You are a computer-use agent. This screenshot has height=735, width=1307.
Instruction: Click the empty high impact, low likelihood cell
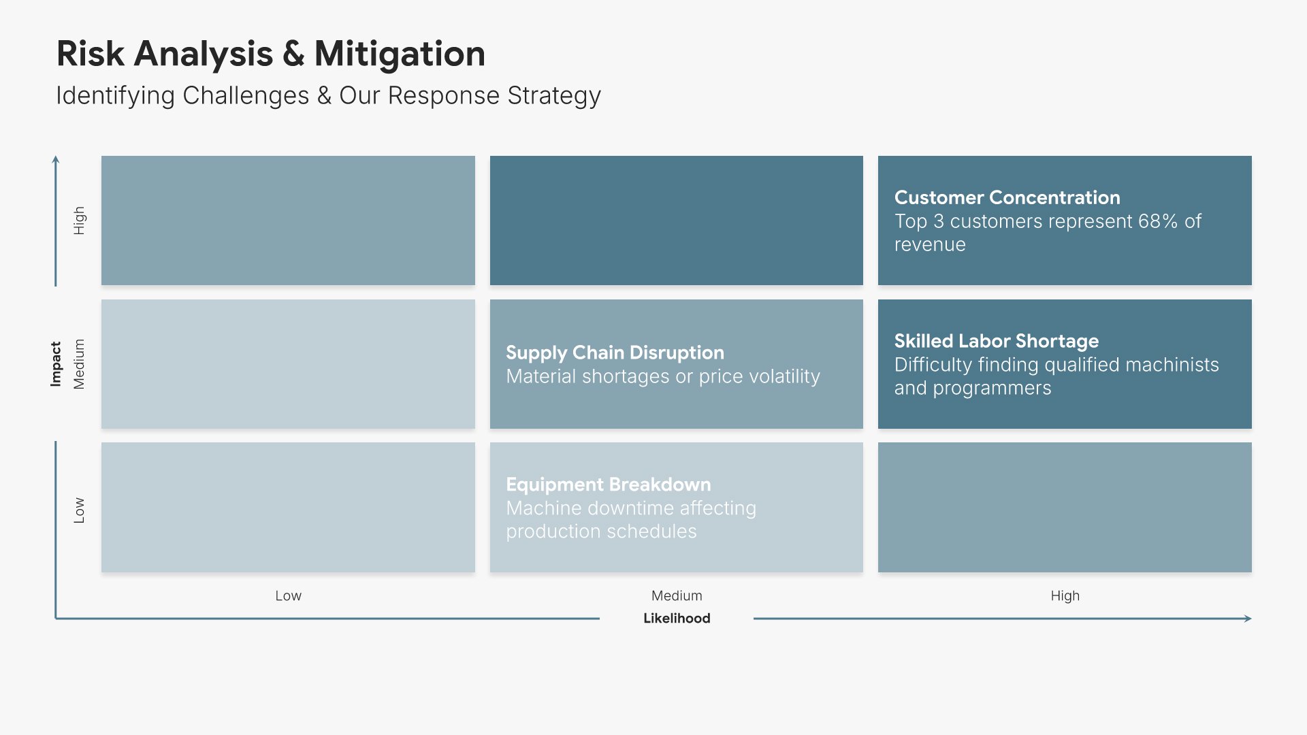pyautogui.click(x=288, y=220)
